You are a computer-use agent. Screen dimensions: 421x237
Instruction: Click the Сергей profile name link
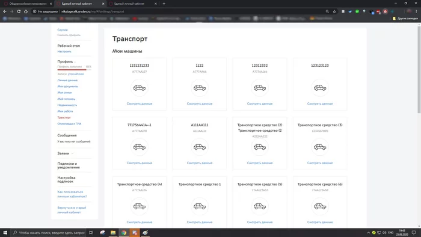click(x=63, y=30)
